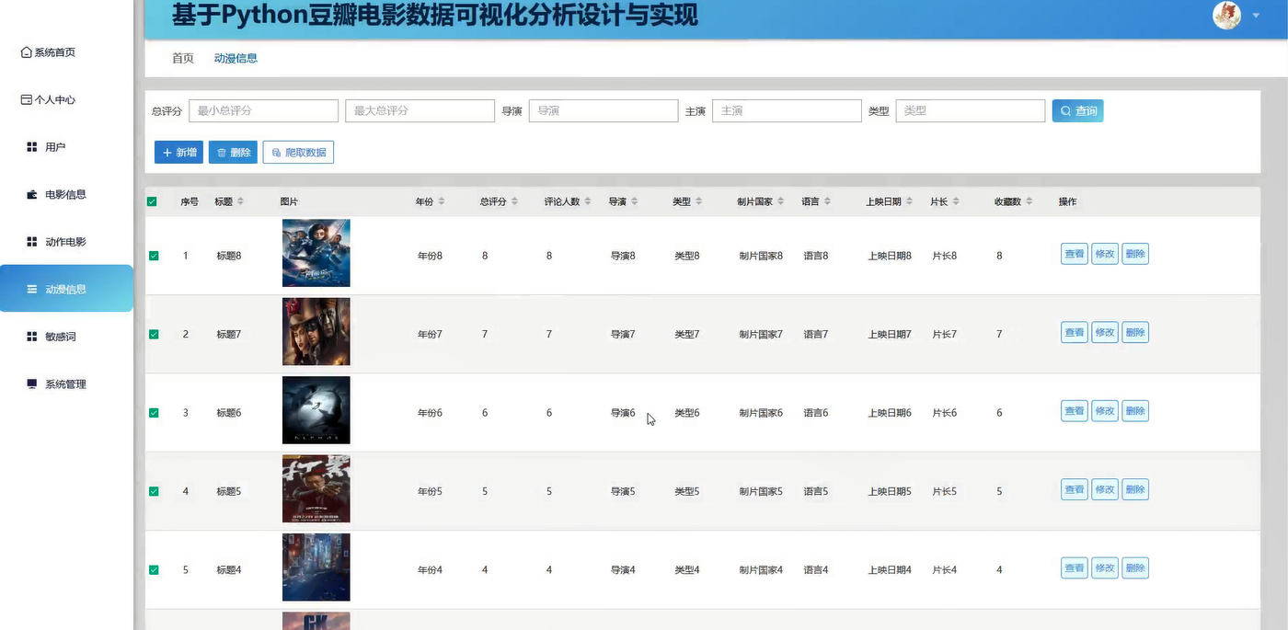The image size is (1288, 630).
Task: Uncheck the checkbox for row 标题8
Action: pos(154,256)
